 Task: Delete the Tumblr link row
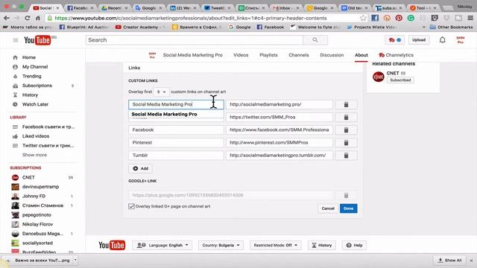pyautogui.click(x=346, y=156)
